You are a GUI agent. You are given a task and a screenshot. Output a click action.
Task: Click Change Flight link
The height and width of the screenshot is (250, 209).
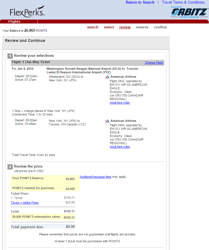coord(154,63)
